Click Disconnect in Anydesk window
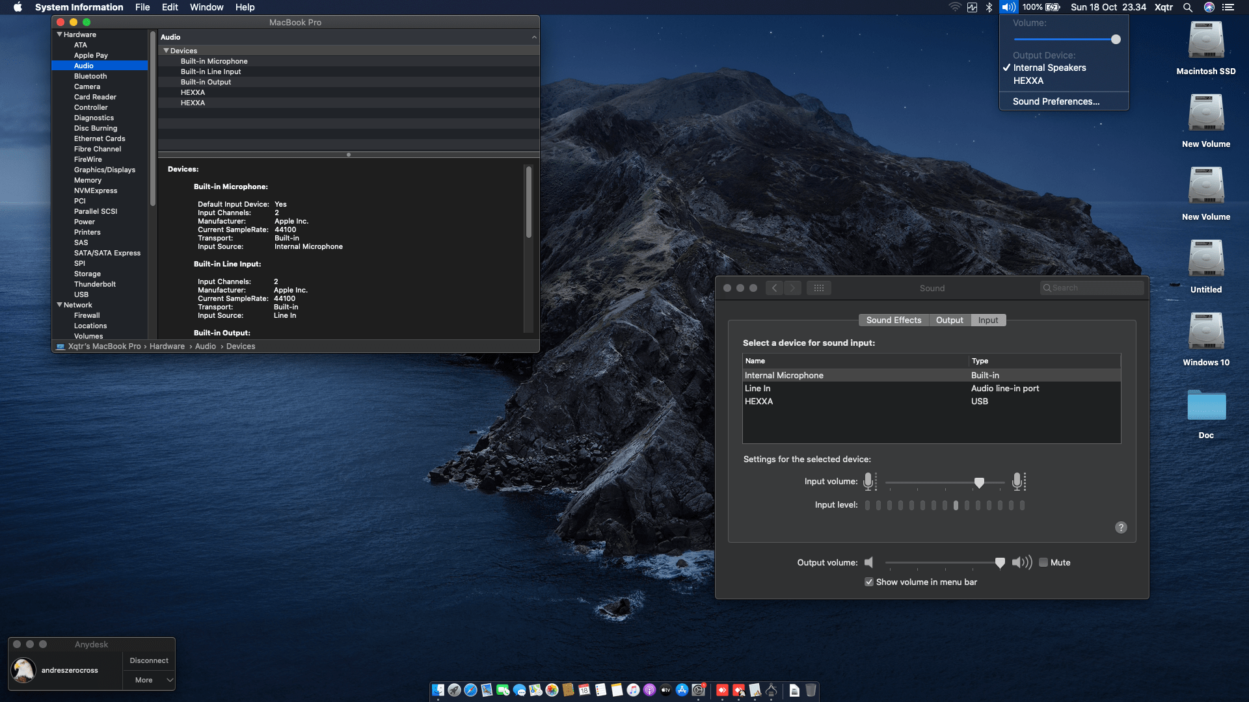The height and width of the screenshot is (702, 1249). pos(149,660)
